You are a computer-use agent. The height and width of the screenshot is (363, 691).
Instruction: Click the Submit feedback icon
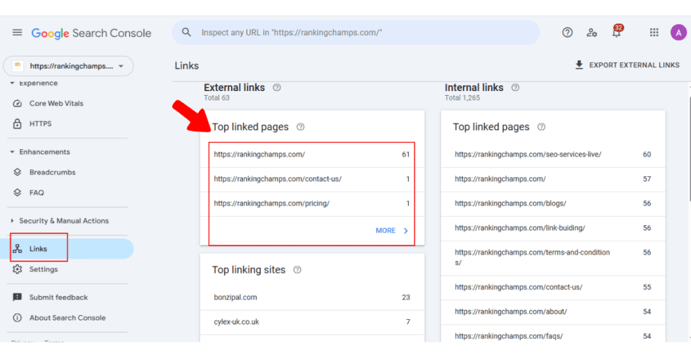(x=17, y=298)
